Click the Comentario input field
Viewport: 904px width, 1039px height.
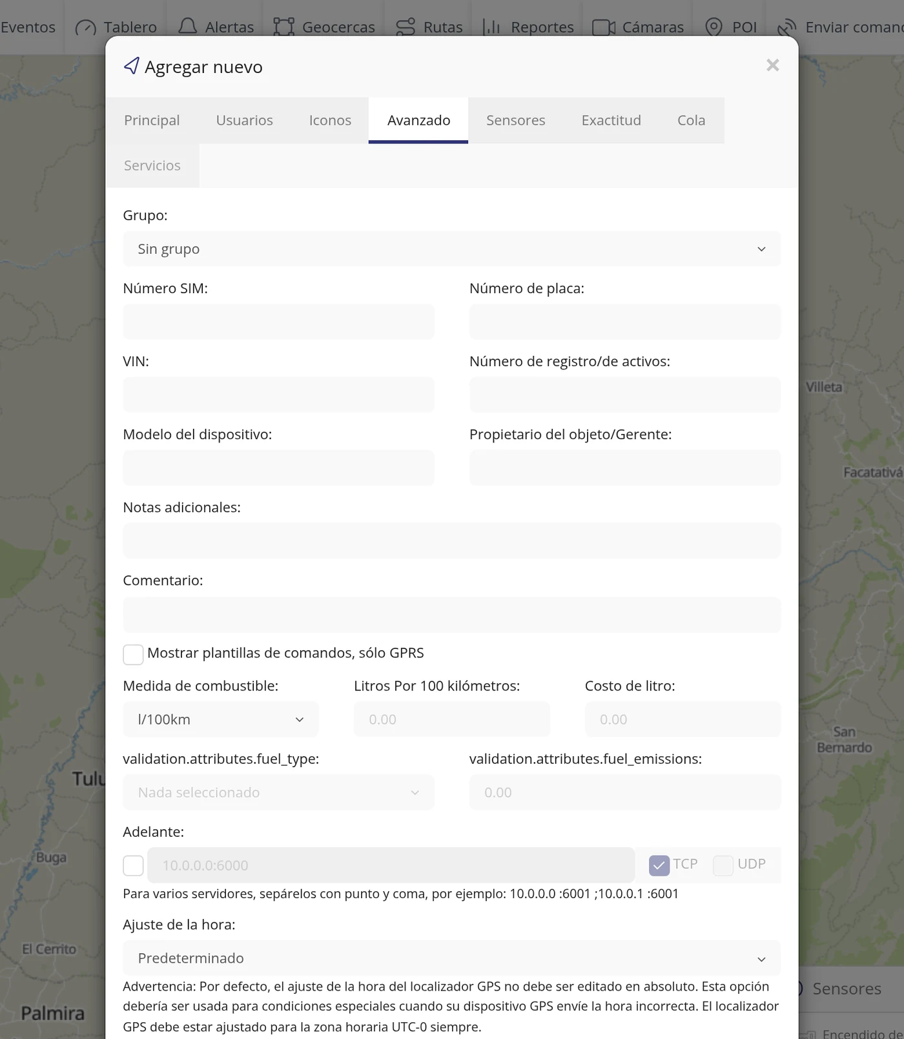click(451, 614)
